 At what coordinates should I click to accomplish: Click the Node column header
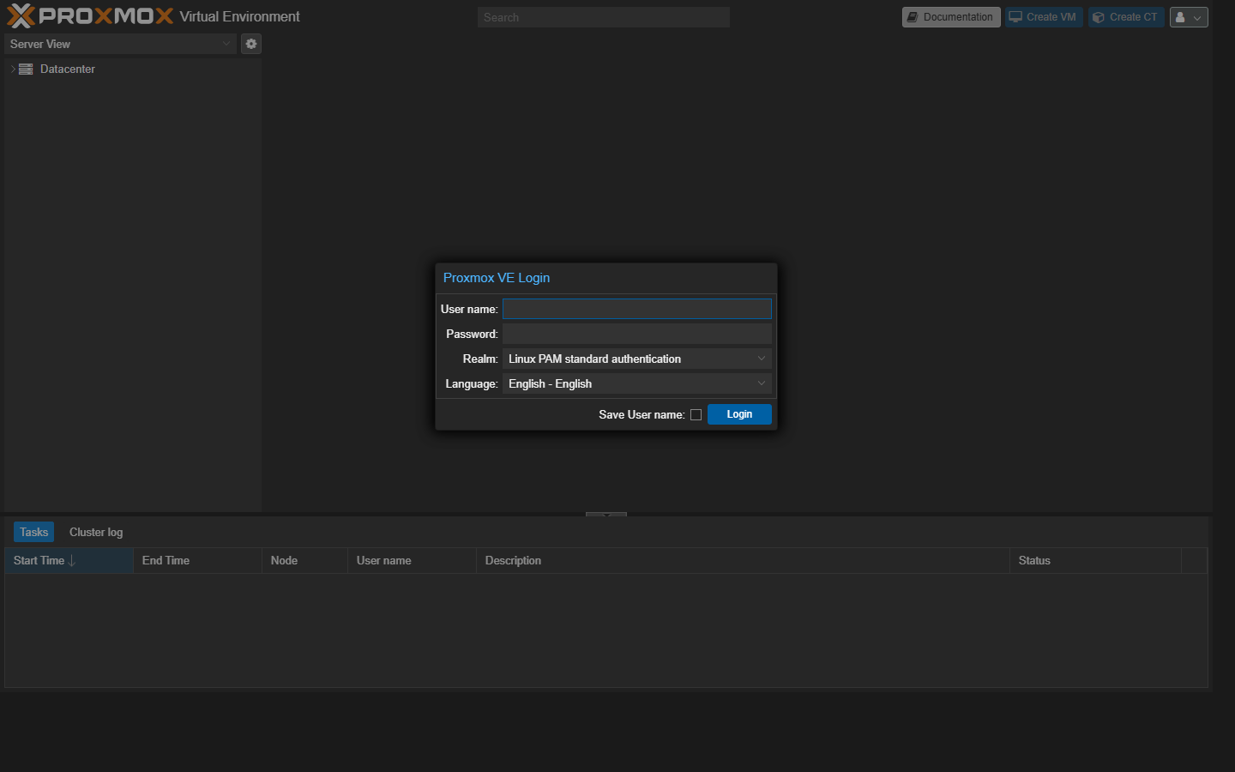point(304,560)
